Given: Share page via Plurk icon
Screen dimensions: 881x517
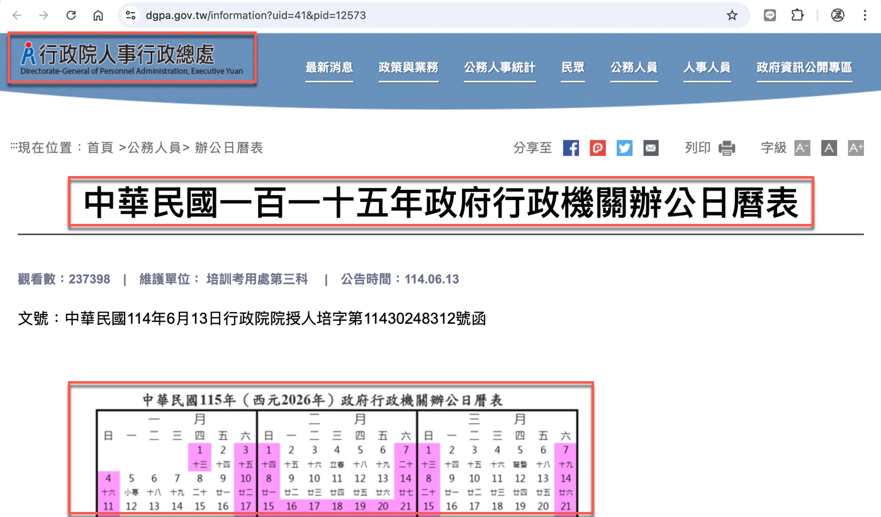Looking at the screenshot, I should pos(597,148).
